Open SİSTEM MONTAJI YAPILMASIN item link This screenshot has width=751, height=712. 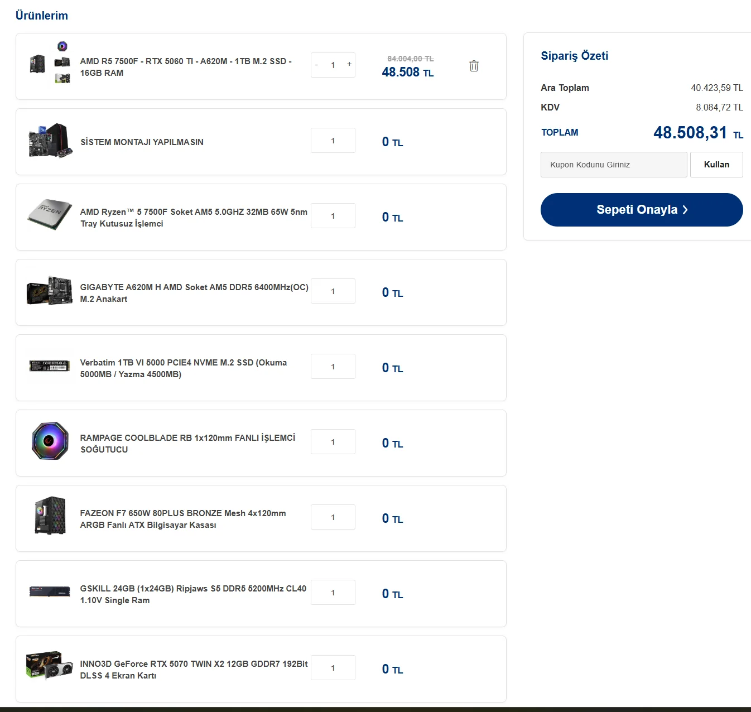click(142, 142)
